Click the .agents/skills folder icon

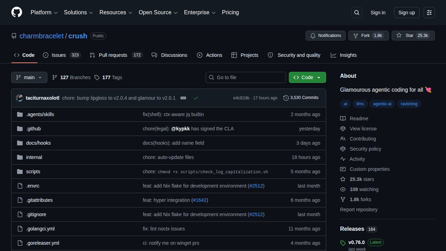tap(20, 114)
